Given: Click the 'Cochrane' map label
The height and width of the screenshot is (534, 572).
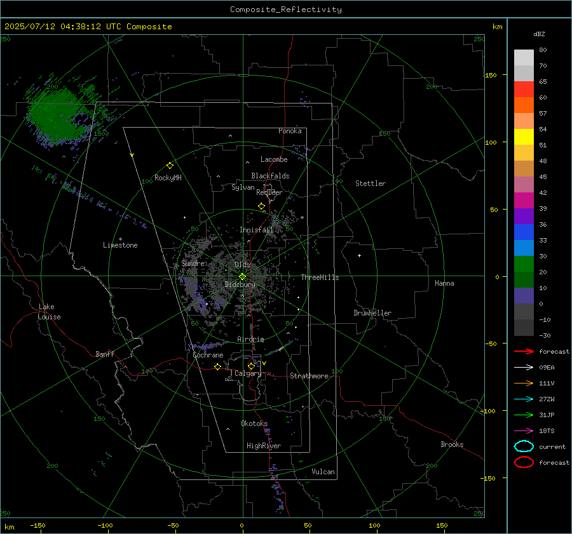Looking at the screenshot, I should [x=208, y=355].
